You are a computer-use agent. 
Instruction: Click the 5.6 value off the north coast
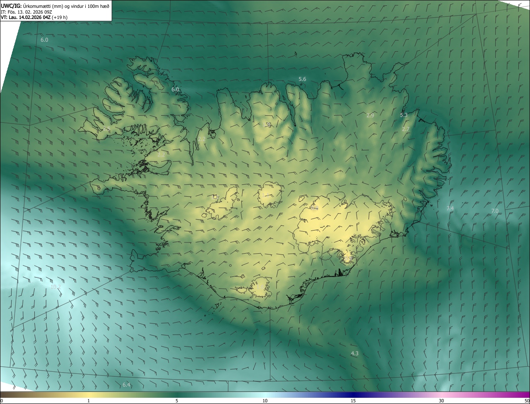(x=302, y=79)
